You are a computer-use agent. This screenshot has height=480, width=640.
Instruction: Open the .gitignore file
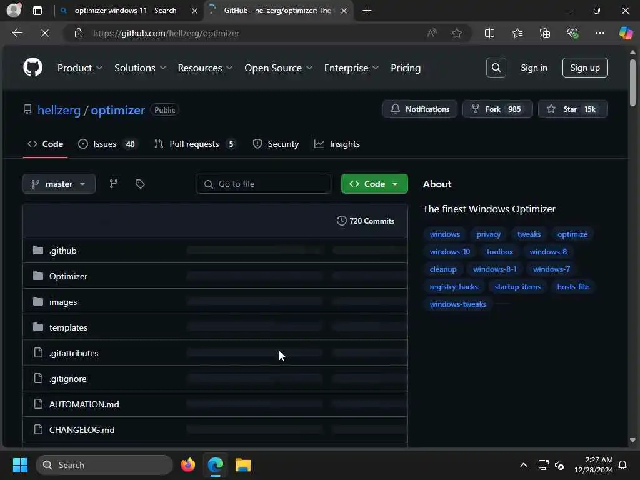[x=67, y=379]
